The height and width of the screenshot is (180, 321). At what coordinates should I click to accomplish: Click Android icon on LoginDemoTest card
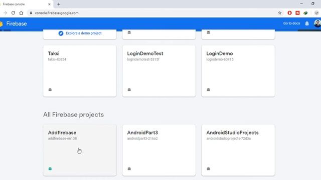click(x=129, y=89)
